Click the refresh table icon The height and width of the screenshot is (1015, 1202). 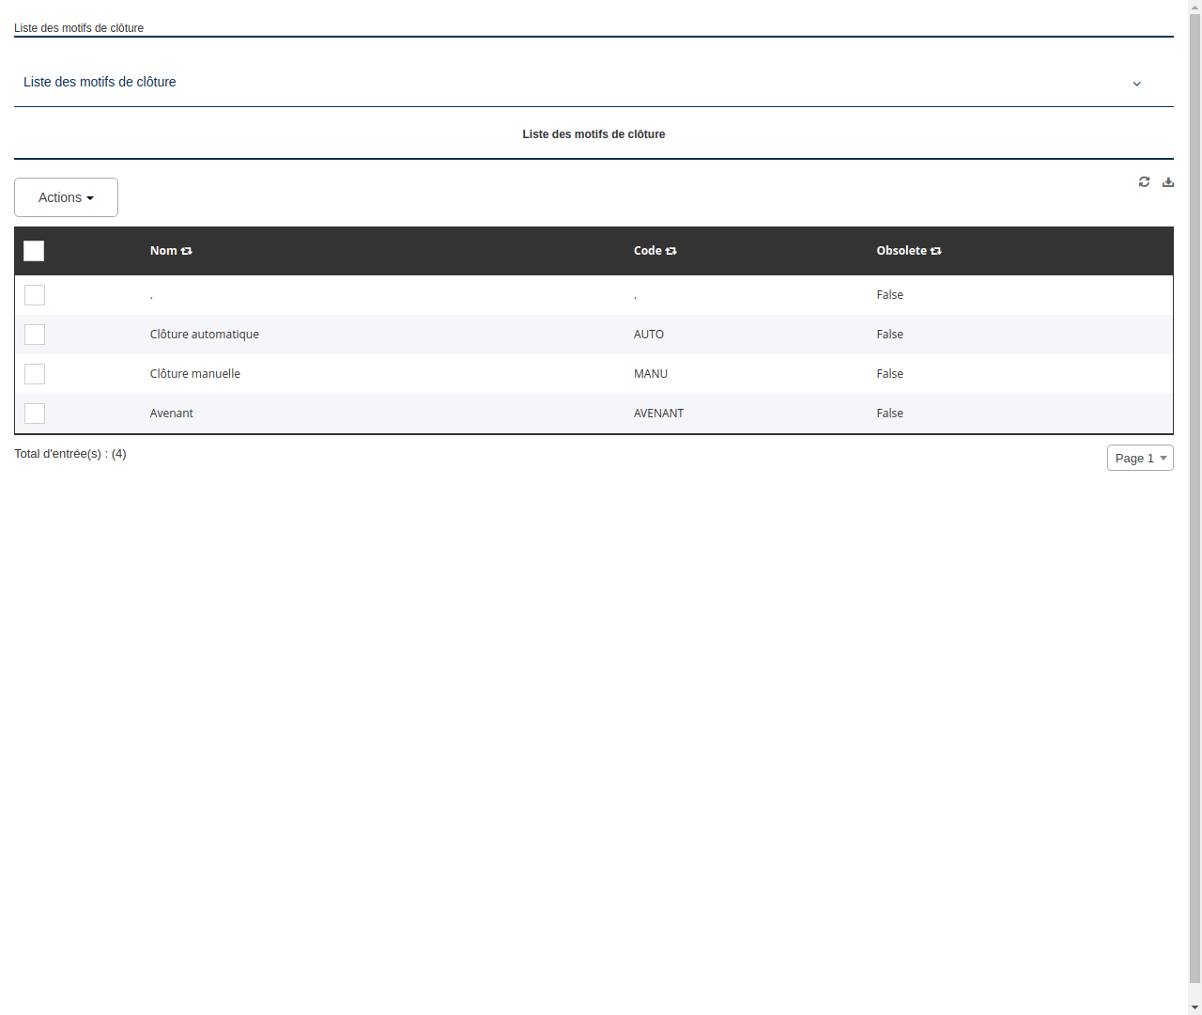pos(1145,181)
